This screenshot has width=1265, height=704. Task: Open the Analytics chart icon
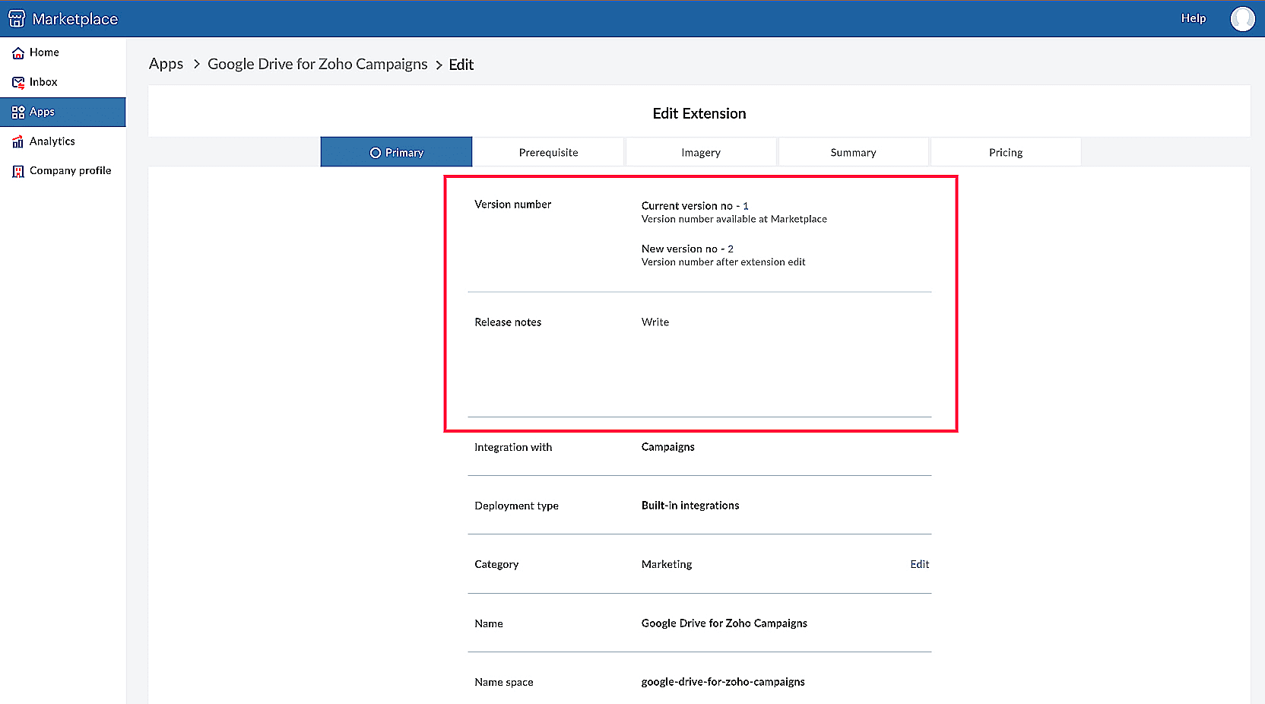[18, 141]
